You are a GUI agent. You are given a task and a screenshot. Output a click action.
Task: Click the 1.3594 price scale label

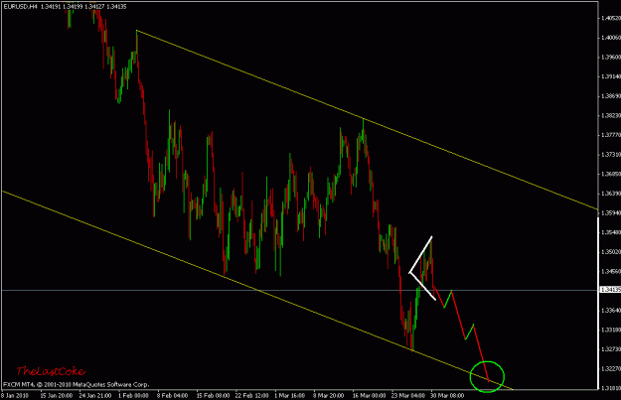[611, 212]
